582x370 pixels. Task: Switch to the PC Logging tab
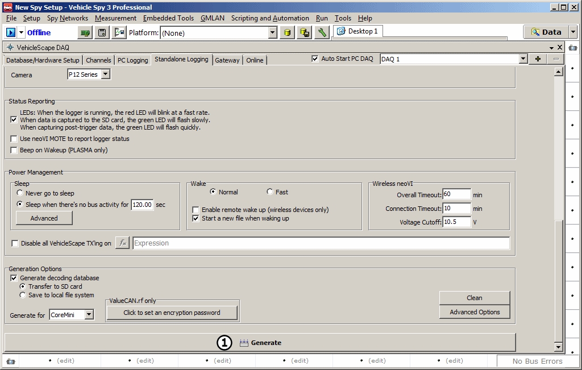point(133,60)
